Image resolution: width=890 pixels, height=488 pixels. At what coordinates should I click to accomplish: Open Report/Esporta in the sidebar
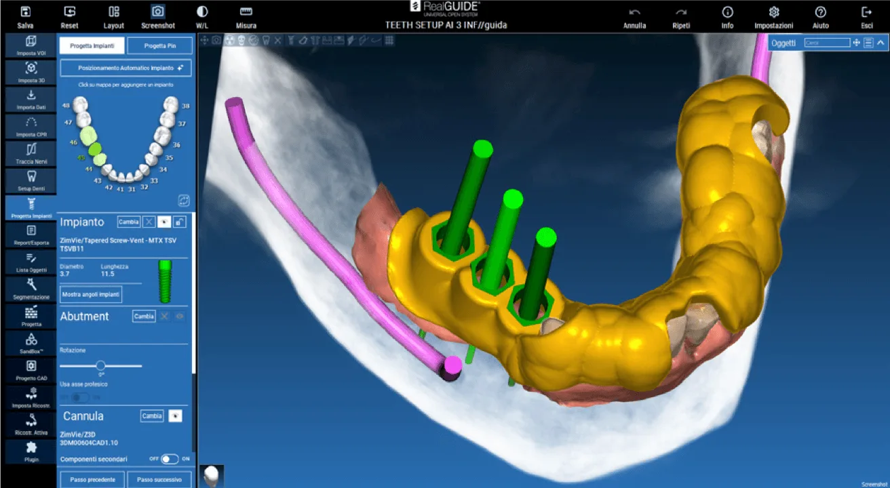(31, 235)
